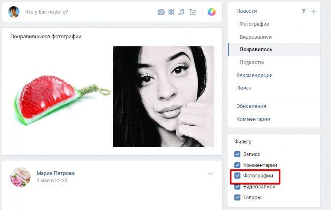Uncheck the Комментарии filter checkbox
Screen dimensions: 331x210
pos(237,165)
